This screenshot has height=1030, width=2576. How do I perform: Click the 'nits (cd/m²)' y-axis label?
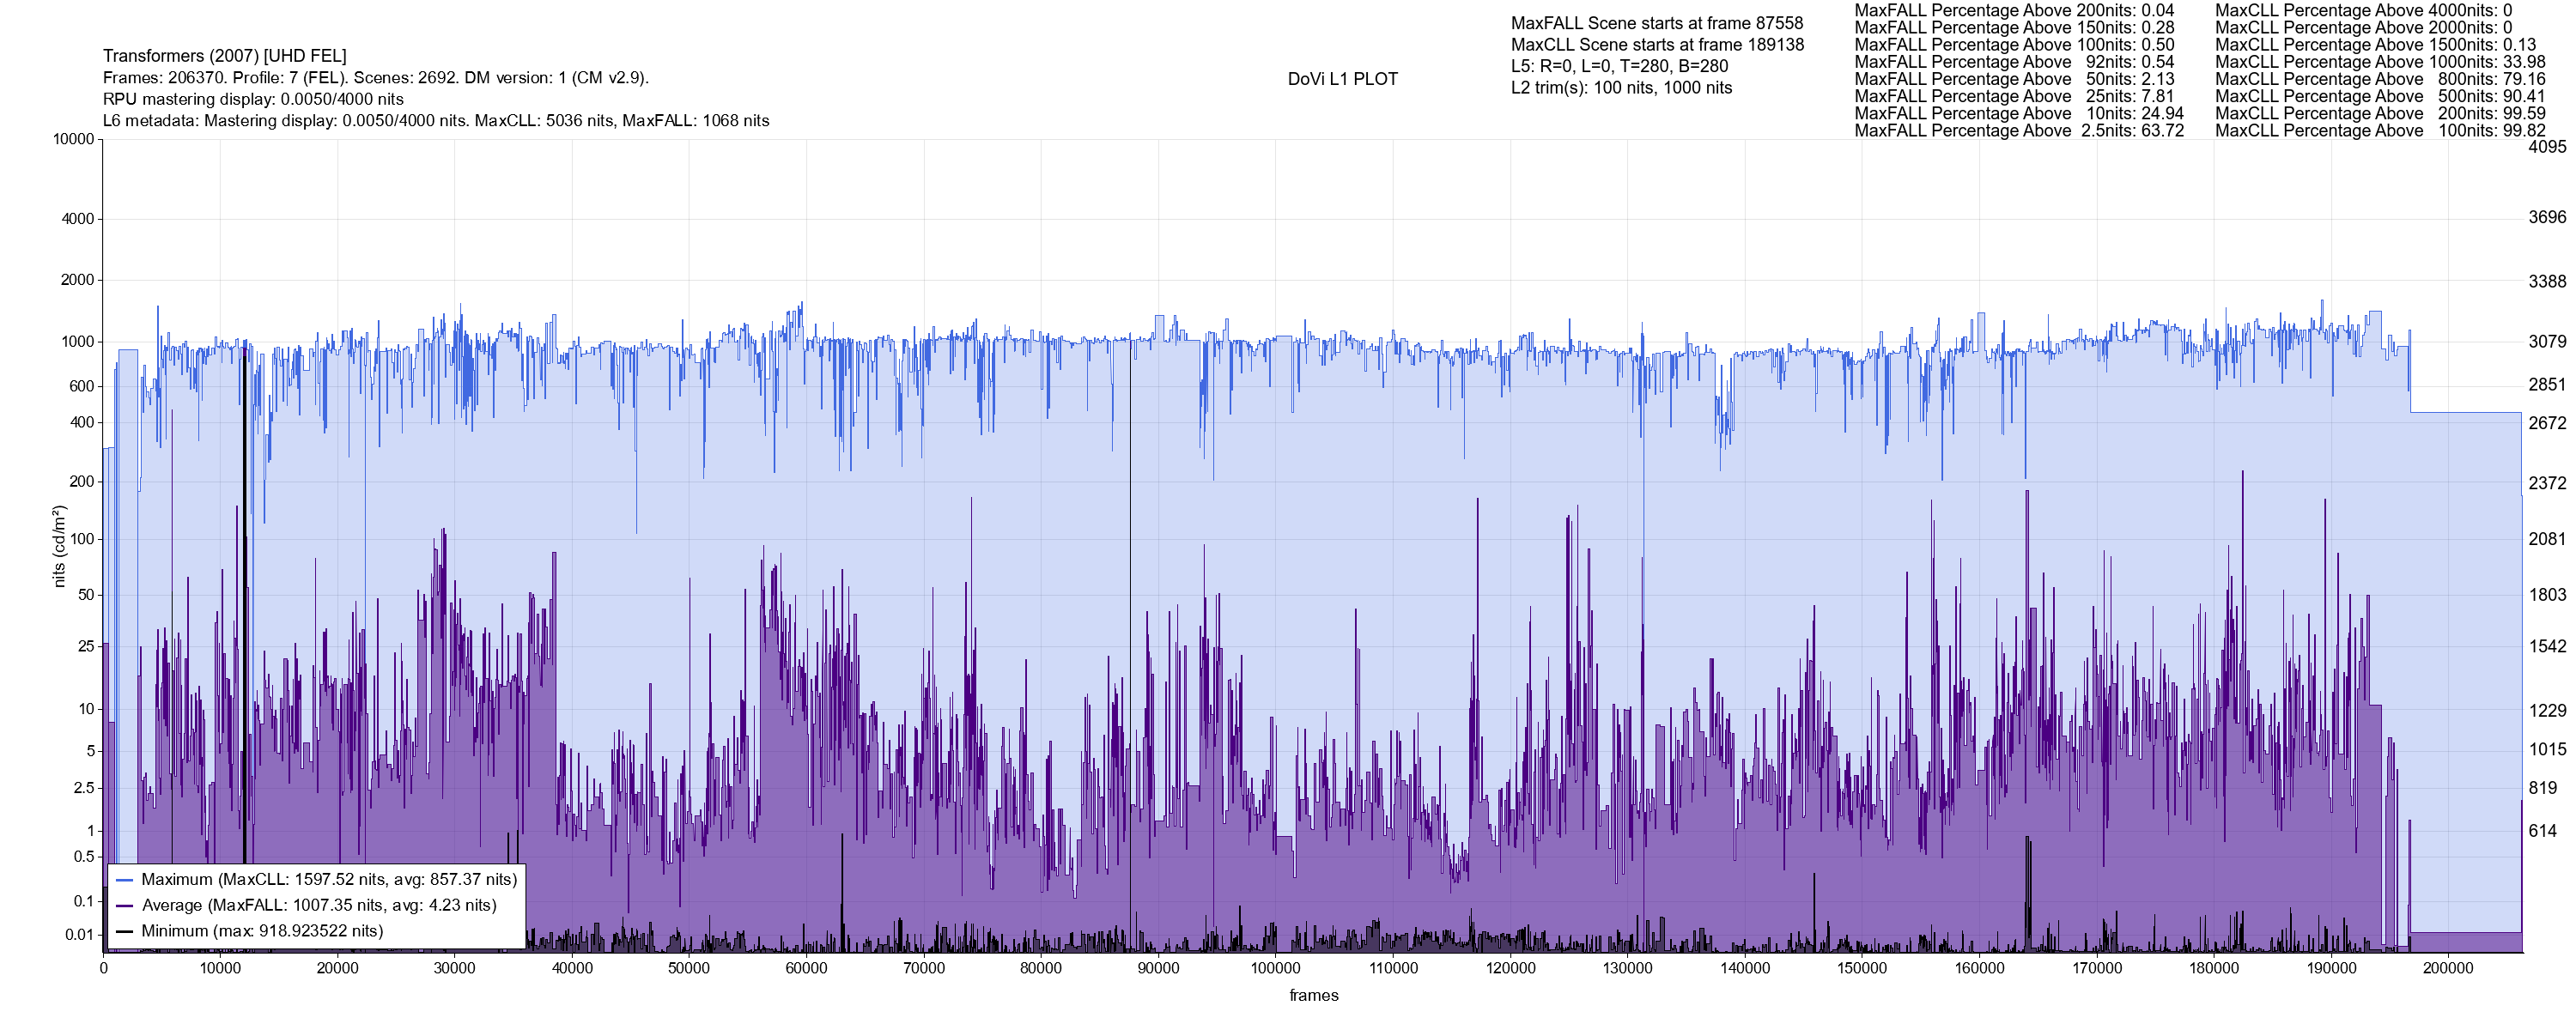pos(59,546)
